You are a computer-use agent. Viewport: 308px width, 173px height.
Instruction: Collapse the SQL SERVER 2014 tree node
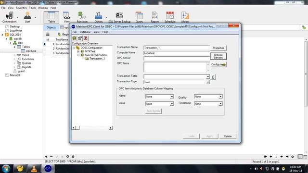(x=78, y=55)
